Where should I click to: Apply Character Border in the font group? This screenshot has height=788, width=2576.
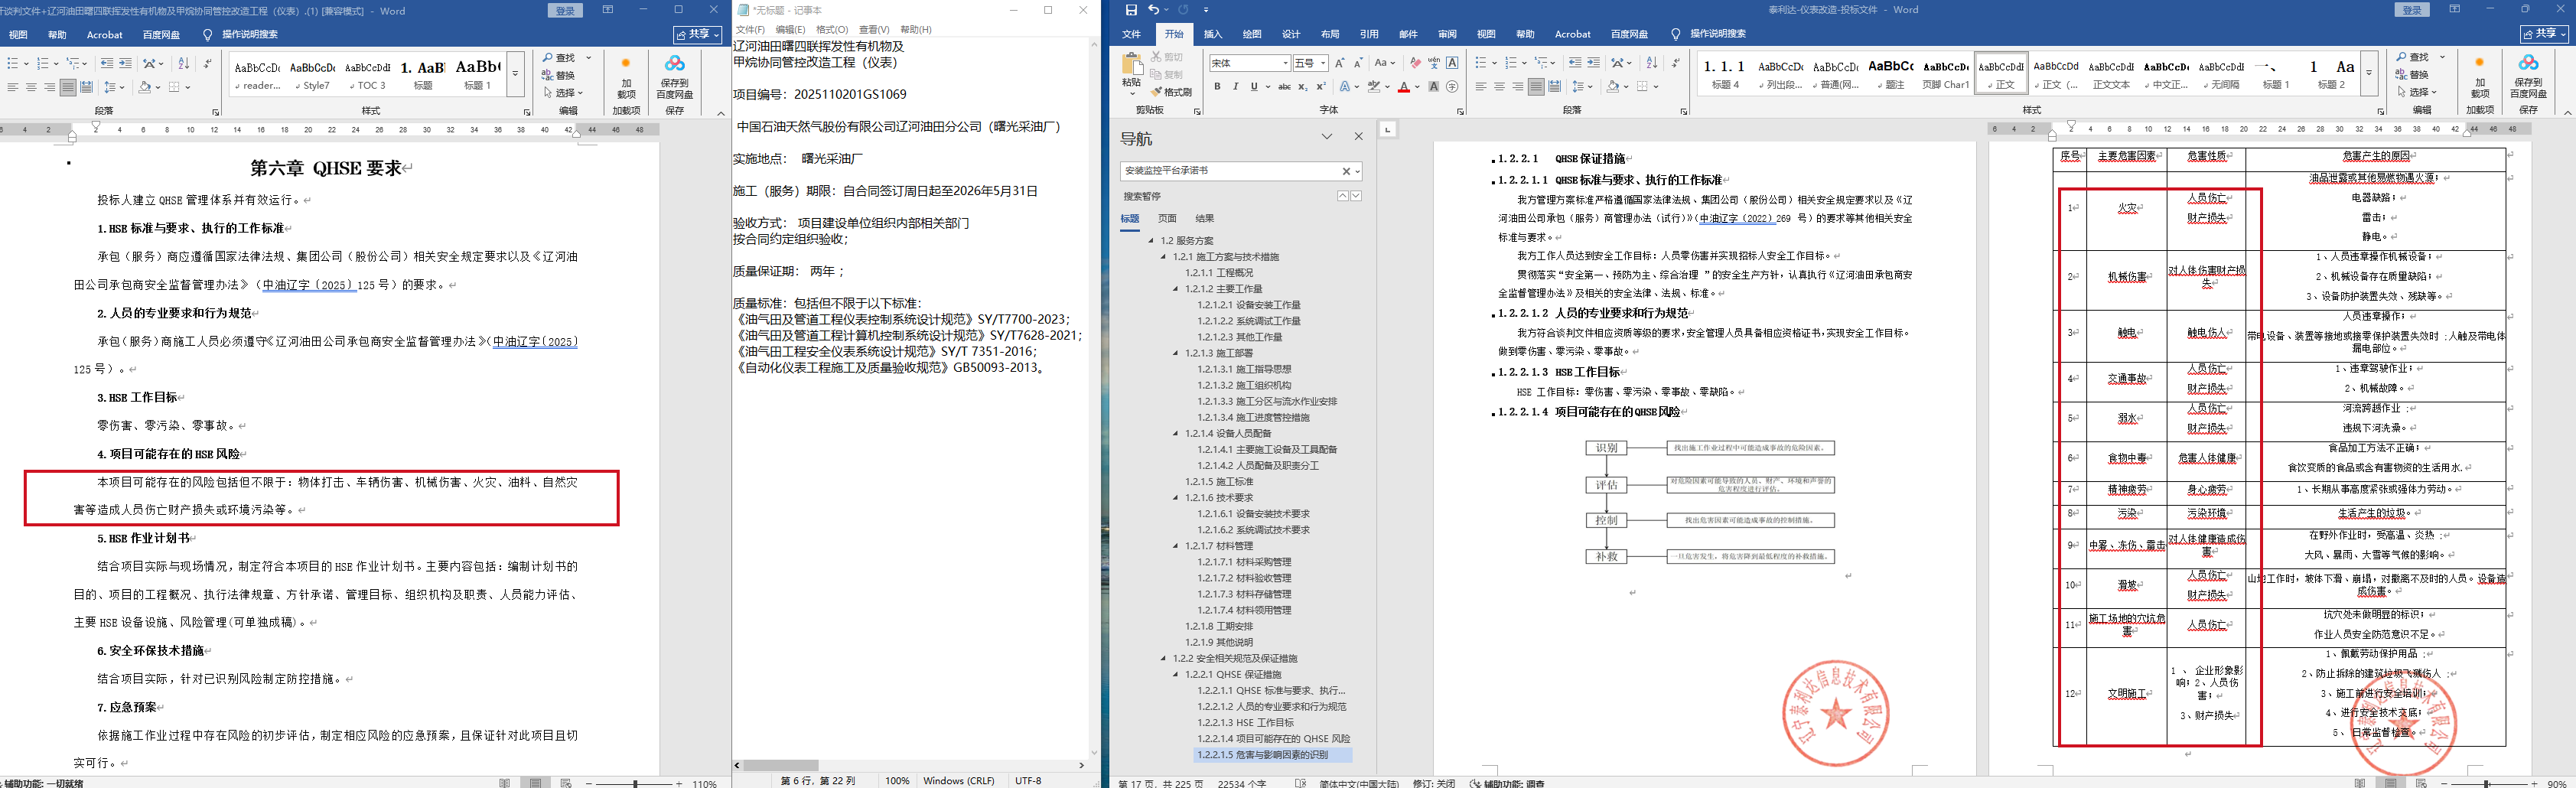(1452, 63)
